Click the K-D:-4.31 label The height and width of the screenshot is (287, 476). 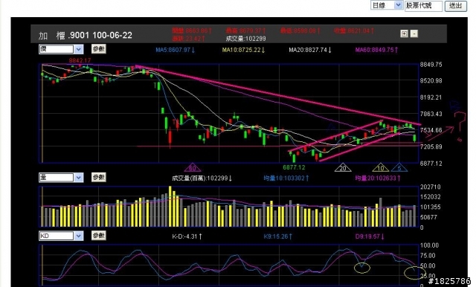(x=187, y=236)
